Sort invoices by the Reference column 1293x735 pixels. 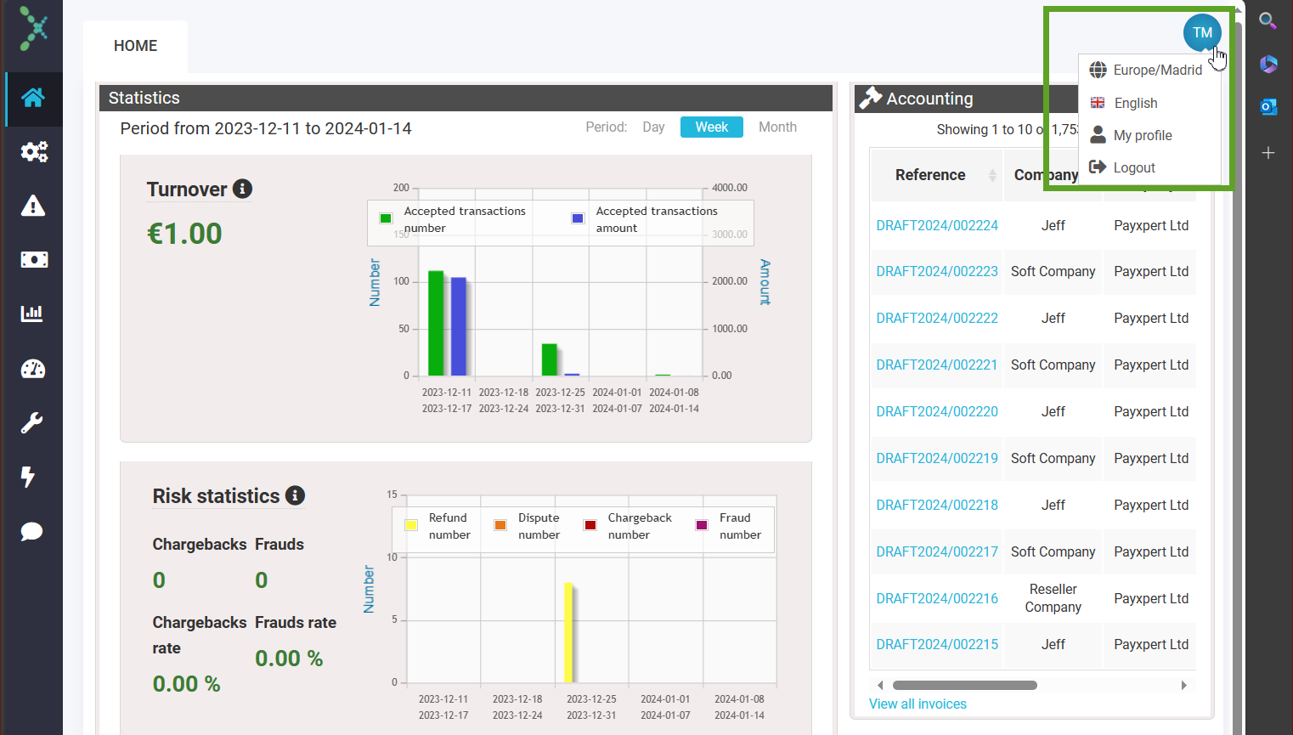point(931,174)
